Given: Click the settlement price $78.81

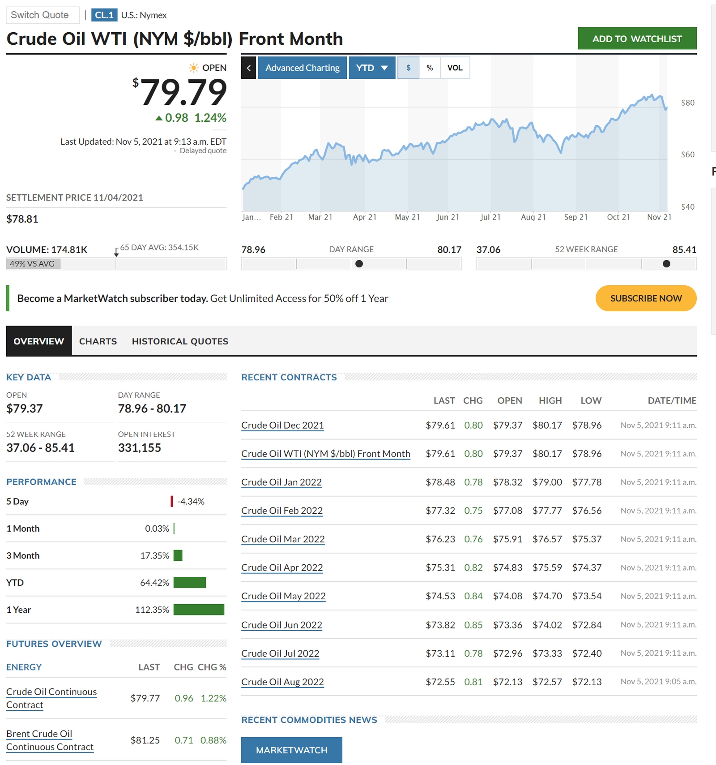Looking at the screenshot, I should click(22, 219).
